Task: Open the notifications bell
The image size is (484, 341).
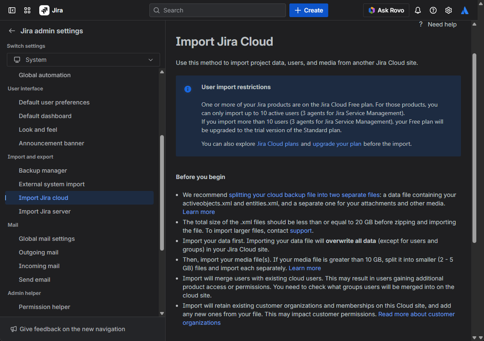Action: pos(418,10)
